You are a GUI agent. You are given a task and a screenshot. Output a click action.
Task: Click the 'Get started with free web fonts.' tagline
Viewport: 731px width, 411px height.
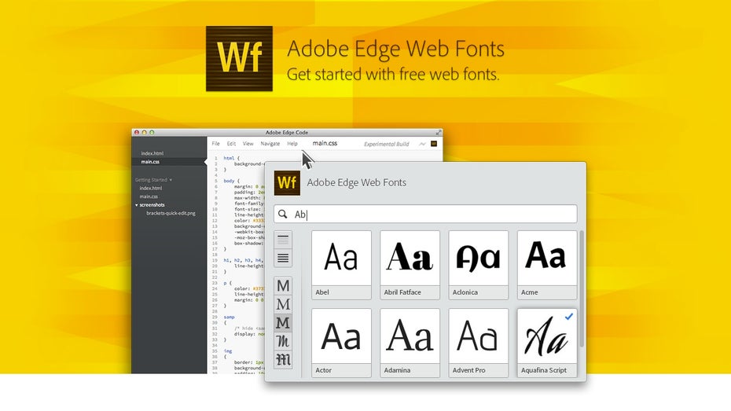392,74
